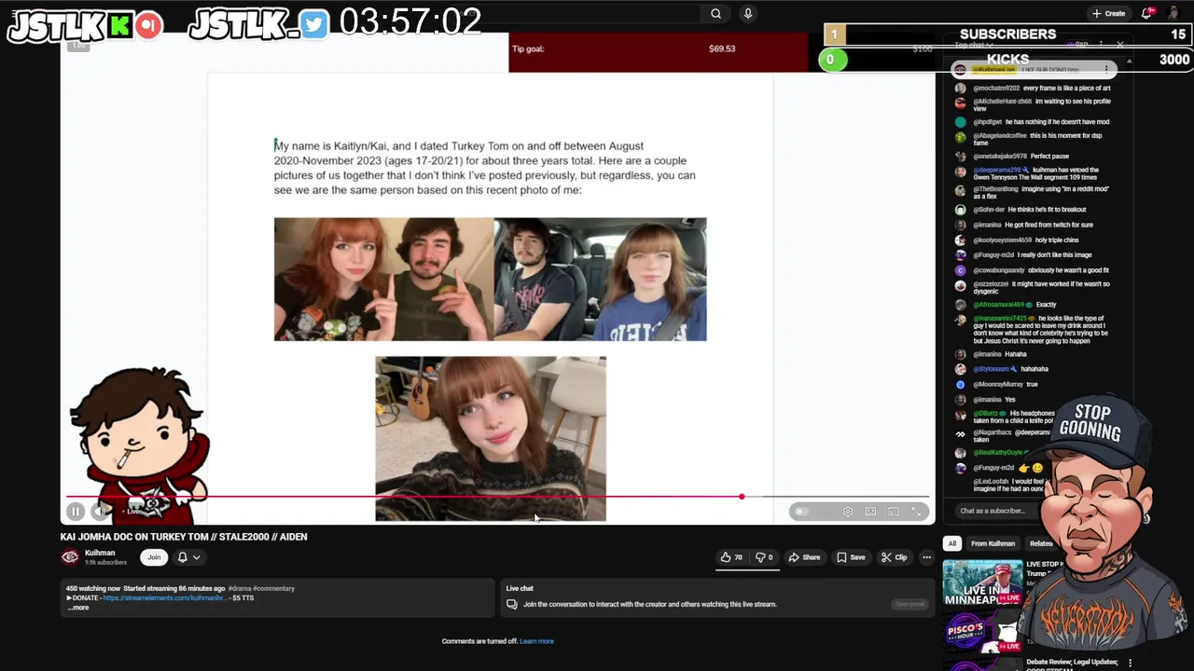
Task: Select the Related filter chip
Action: click(x=1041, y=543)
